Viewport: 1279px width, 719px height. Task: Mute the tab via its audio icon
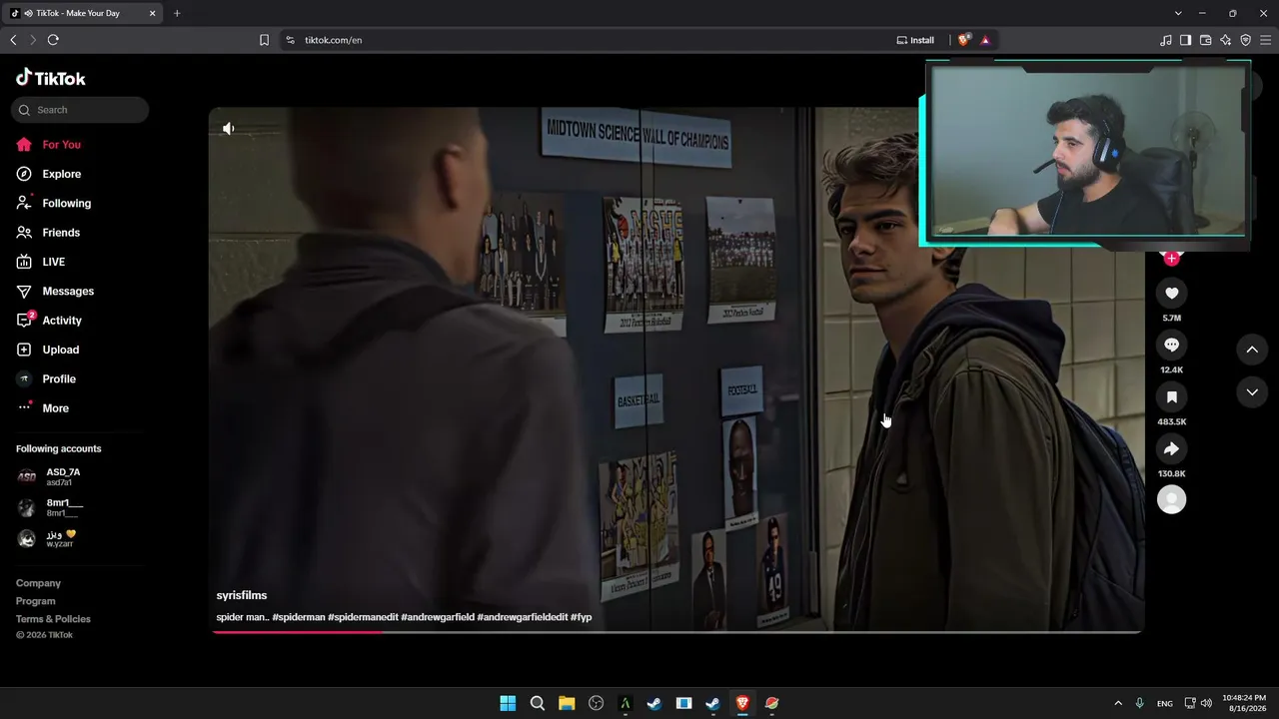pyautogui.click(x=28, y=13)
